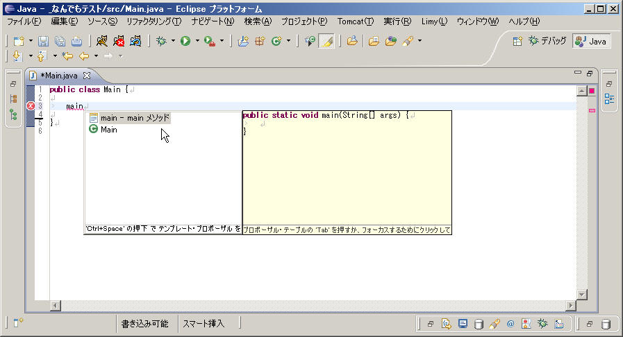Click the error marker on line 3

click(x=31, y=106)
